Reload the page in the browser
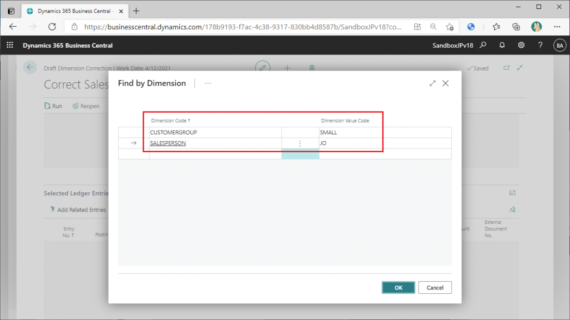The image size is (570, 320). click(x=52, y=26)
